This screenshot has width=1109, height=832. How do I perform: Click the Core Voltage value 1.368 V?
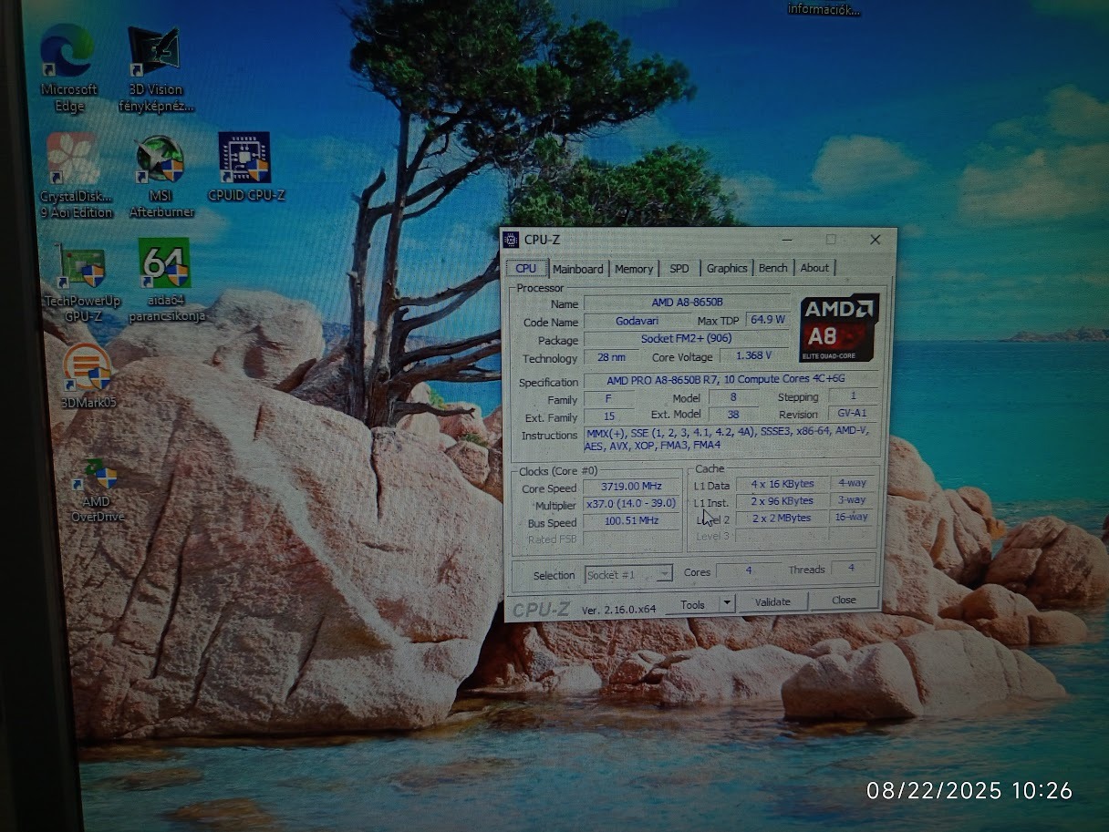tap(753, 356)
